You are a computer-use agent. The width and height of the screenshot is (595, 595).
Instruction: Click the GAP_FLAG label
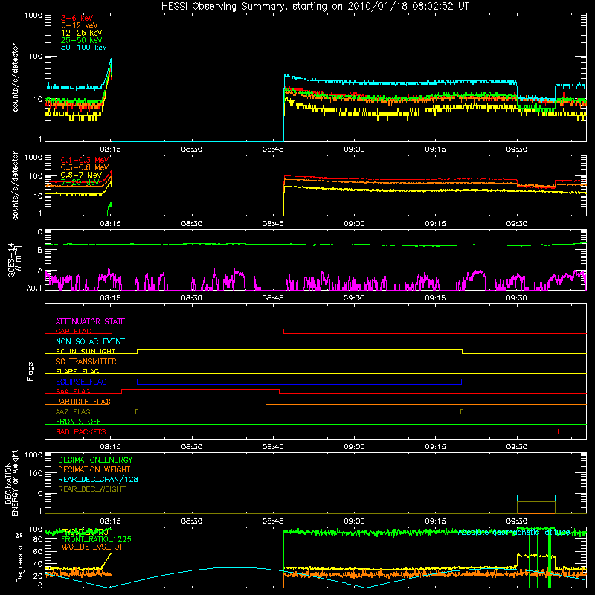pos(73,331)
